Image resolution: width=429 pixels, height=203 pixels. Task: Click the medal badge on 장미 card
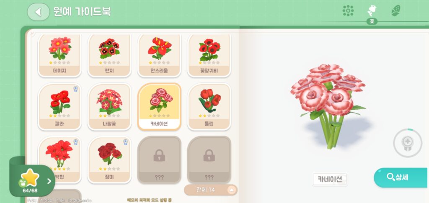pos(126,142)
